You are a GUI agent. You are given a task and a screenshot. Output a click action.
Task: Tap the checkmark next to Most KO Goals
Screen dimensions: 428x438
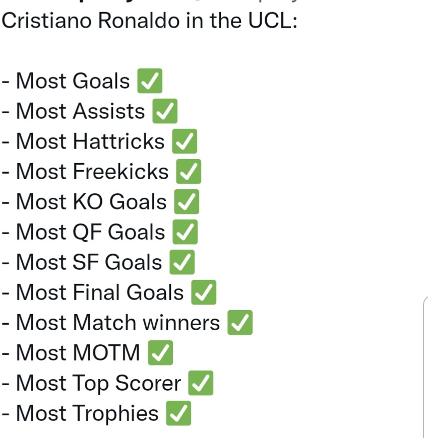tap(187, 202)
